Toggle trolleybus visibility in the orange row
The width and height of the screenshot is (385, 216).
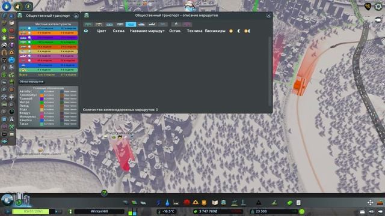29,33
